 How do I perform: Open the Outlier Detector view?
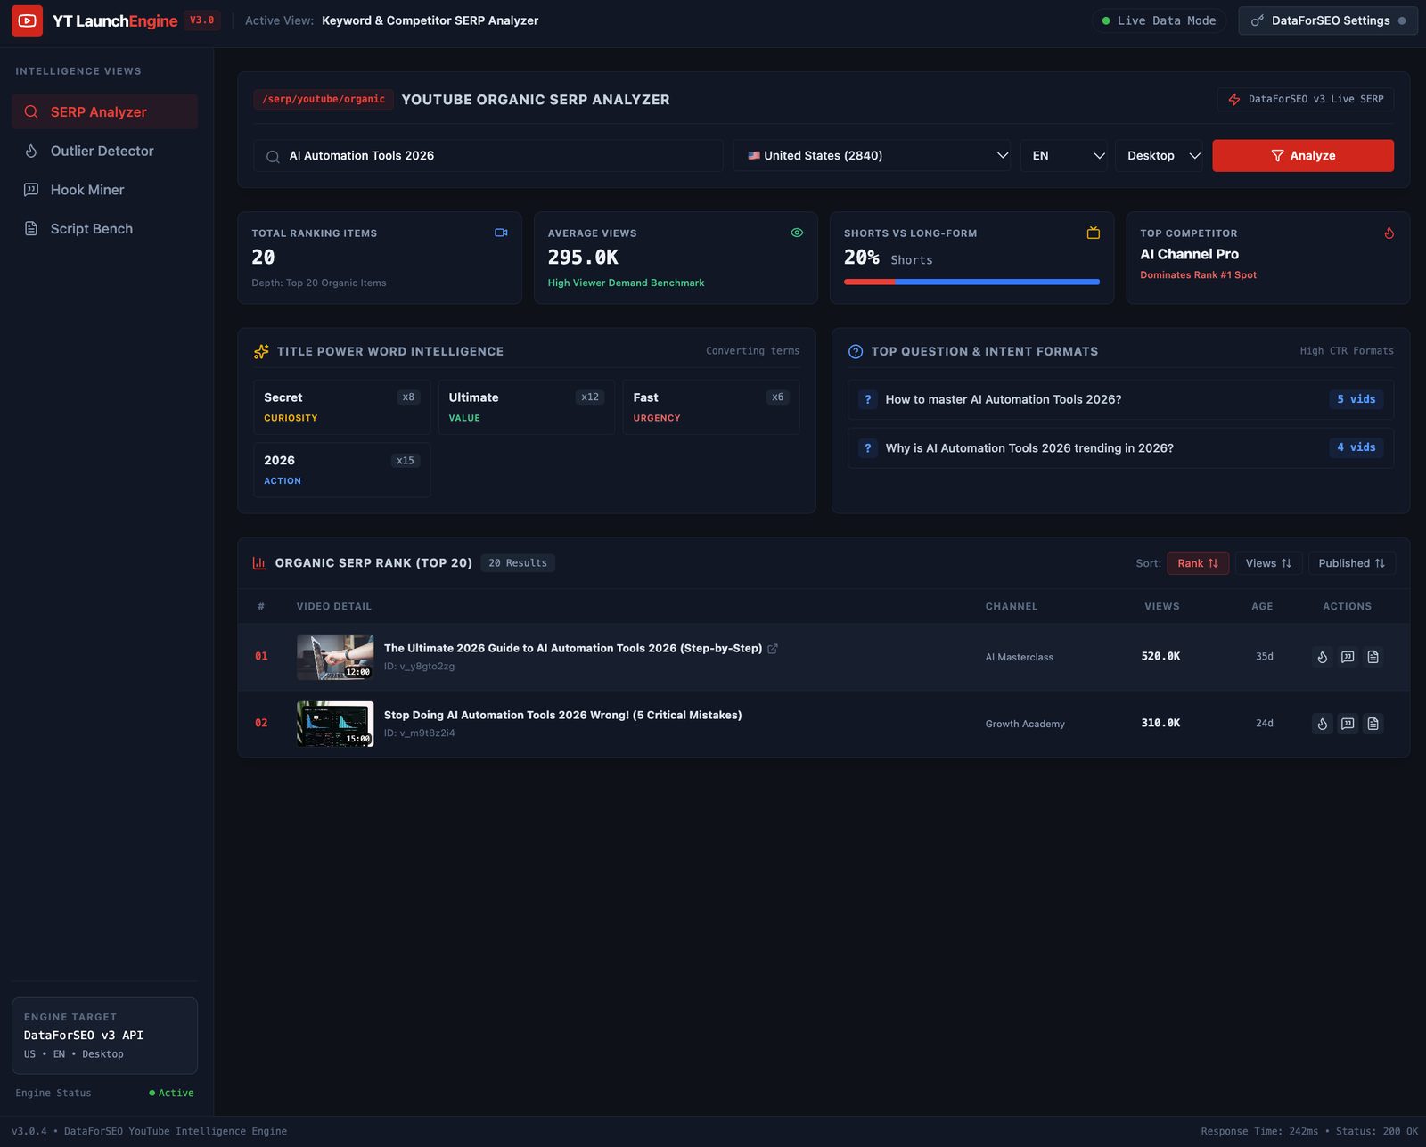tap(105, 152)
